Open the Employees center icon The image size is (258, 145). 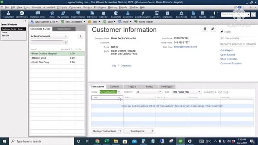coord(167,14)
